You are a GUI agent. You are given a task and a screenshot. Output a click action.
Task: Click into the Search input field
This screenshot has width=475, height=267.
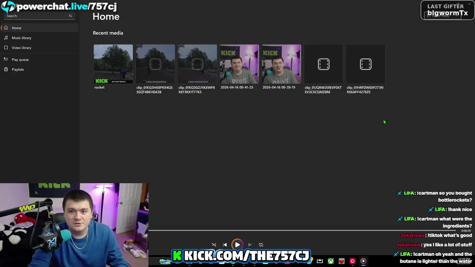click(x=39, y=16)
